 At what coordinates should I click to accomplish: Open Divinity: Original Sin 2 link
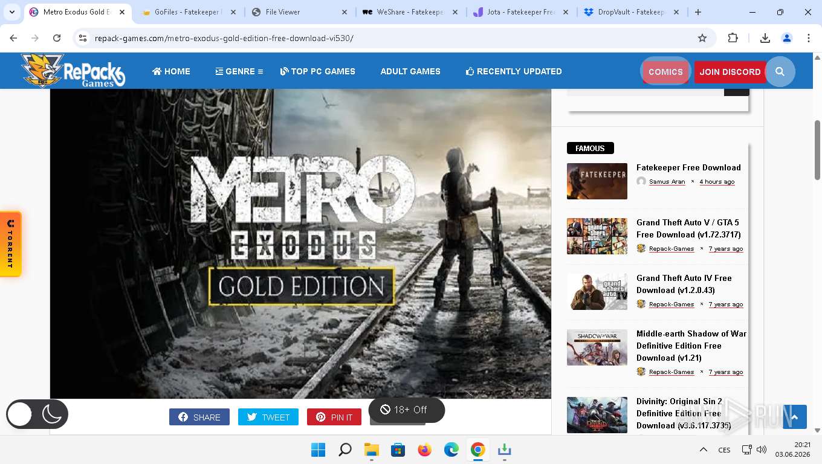click(684, 413)
